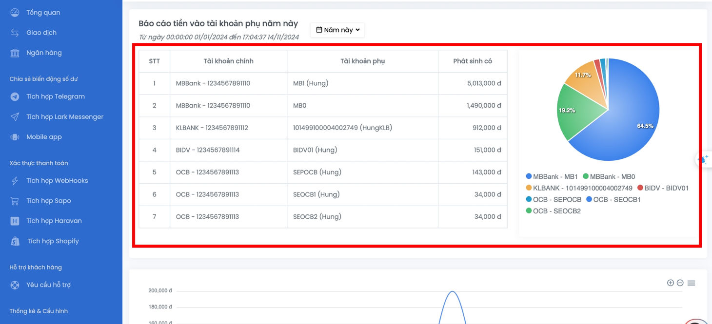The image size is (712, 324).
Task: Toggle BIDV - BIDV01 legend entry
Action: click(x=663, y=188)
